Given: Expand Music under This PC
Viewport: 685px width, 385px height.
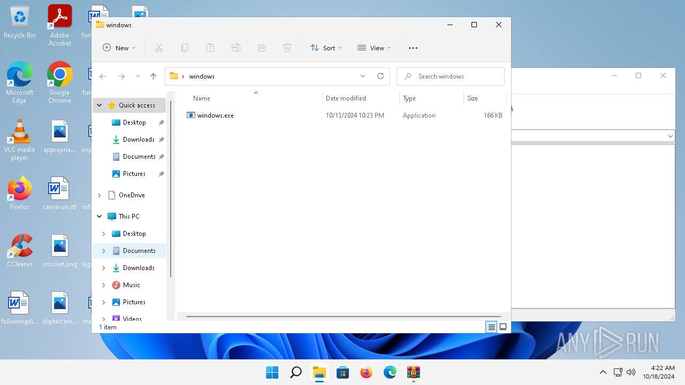Looking at the screenshot, I should coord(104,285).
